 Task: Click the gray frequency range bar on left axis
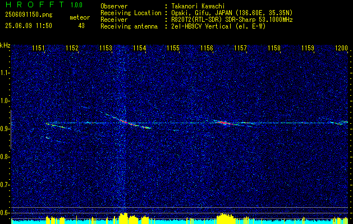click(11, 129)
